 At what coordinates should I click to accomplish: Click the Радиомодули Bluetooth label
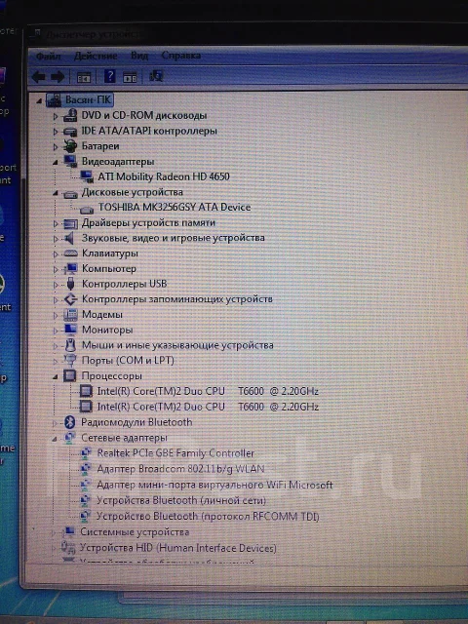(x=136, y=422)
